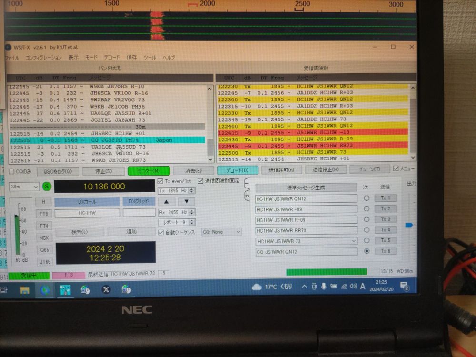Click the レポート -9 spinner arrows
Screen dimensions: 476x357
[191, 222]
